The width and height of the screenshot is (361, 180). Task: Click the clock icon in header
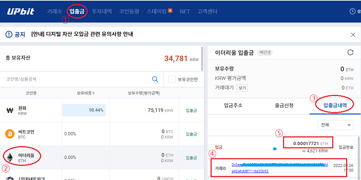(x=353, y=11)
